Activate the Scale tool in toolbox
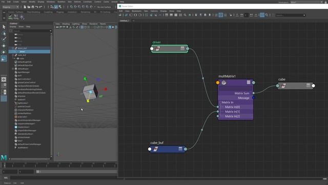 click(4, 58)
